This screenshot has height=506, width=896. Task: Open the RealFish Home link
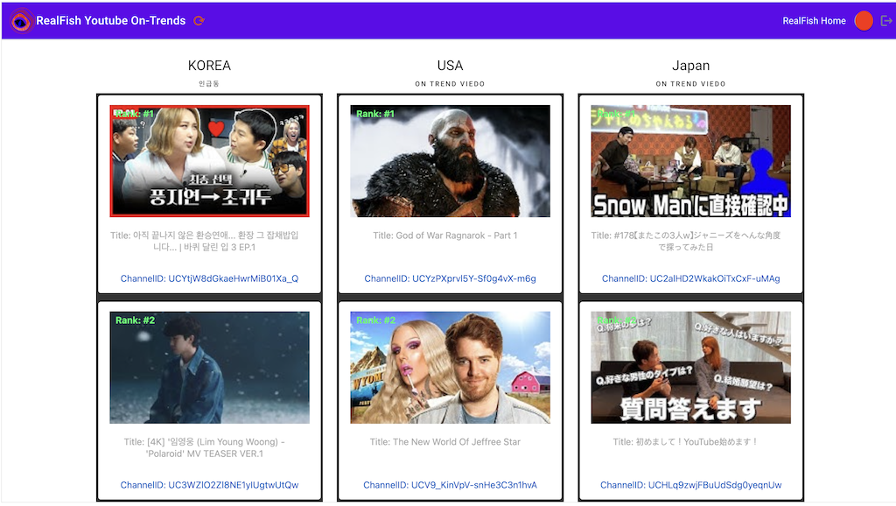[814, 21]
